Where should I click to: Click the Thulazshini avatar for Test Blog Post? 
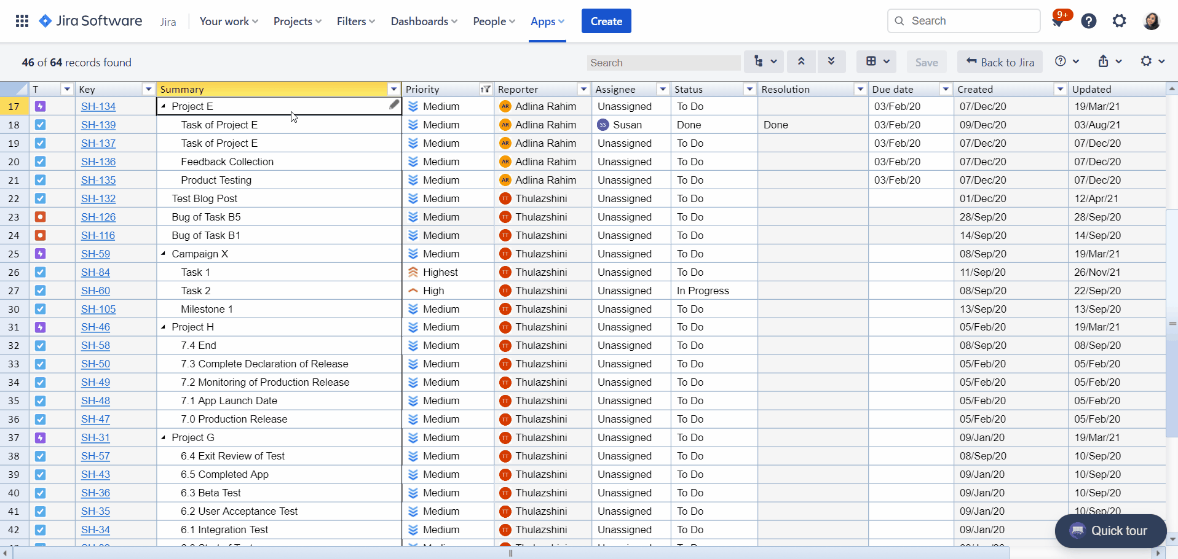pyautogui.click(x=505, y=198)
